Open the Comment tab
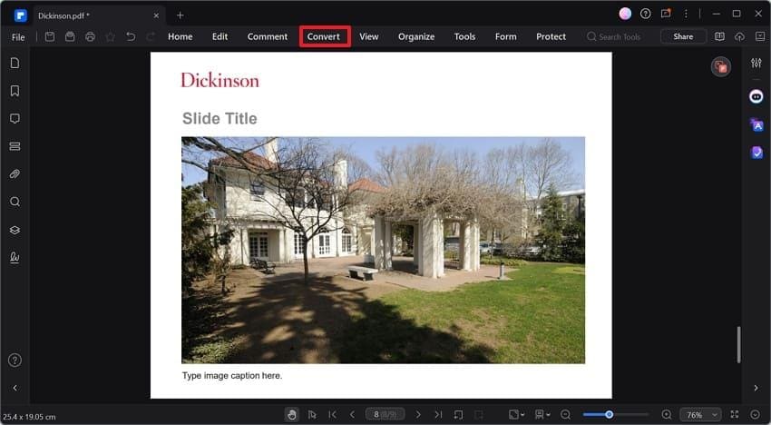The width and height of the screenshot is (771, 425). coord(268,36)
